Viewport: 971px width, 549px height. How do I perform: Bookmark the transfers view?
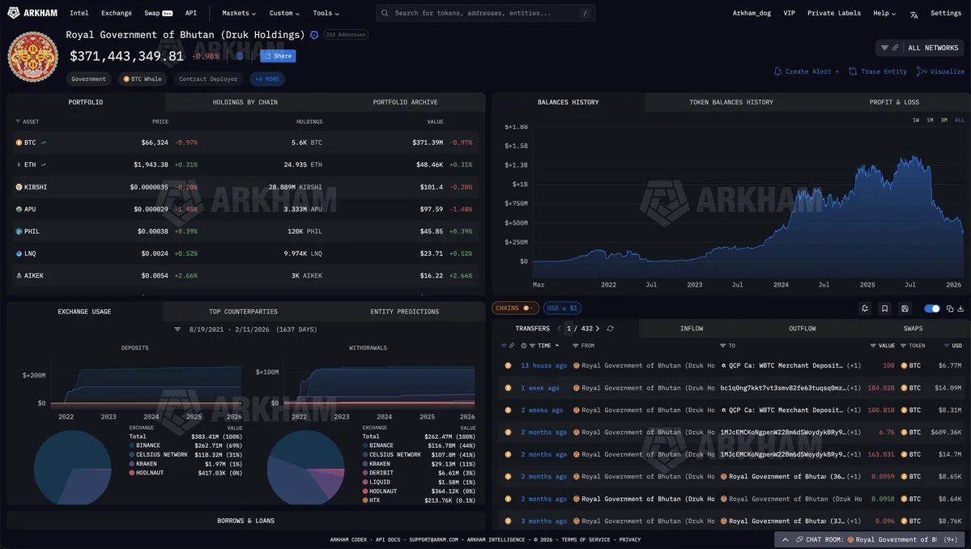(884, 309)
